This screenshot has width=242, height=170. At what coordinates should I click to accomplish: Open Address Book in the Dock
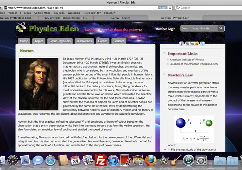click(x=63, y=160)
